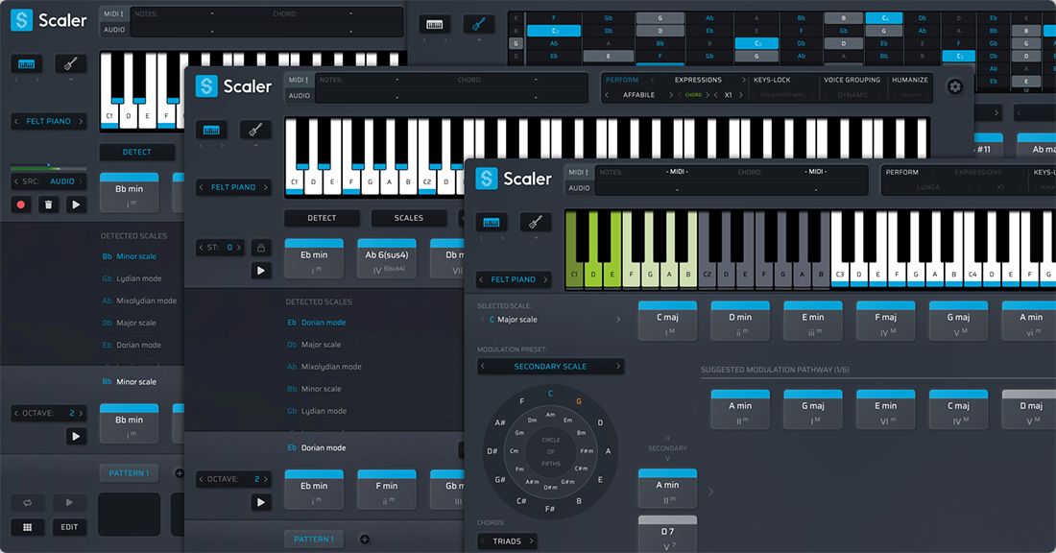1056x553 pixels.
Task: Click the right arrow of SRC AUDIO selector
Action: click(81, 181)
